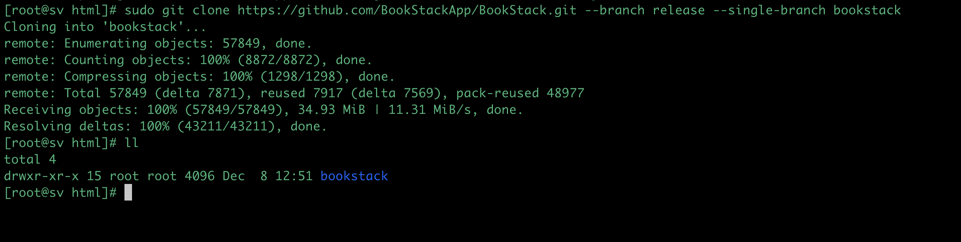The height and width of the screenshot is (242, 961).
Task: Click the '--branch' flag in the command
Action: click(x=614, y=10)
